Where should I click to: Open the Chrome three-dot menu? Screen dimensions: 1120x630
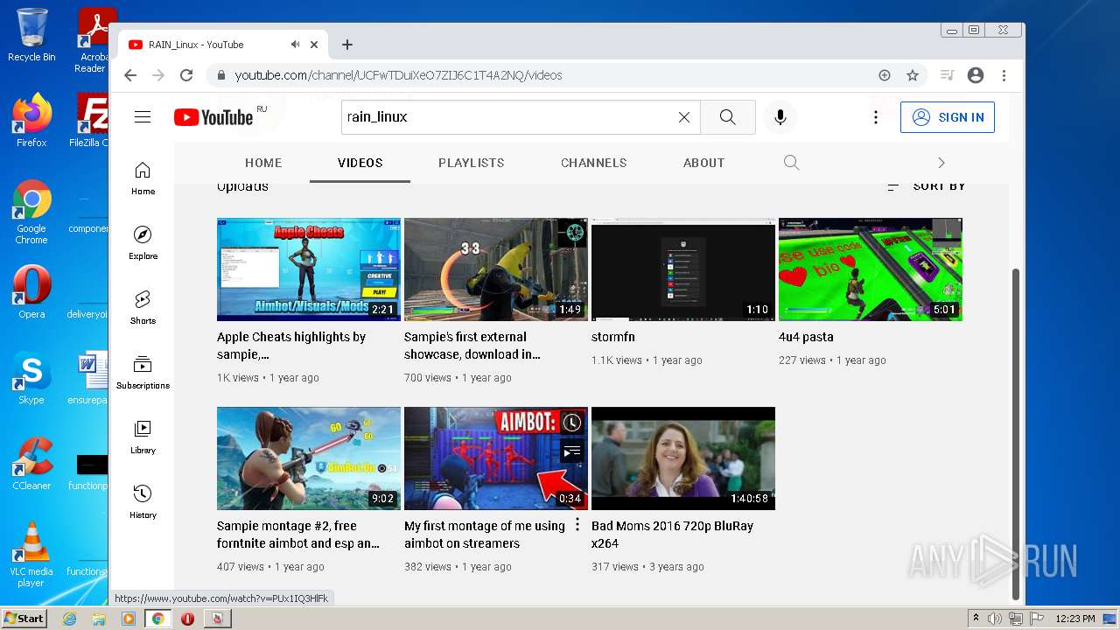[1004, 75]
